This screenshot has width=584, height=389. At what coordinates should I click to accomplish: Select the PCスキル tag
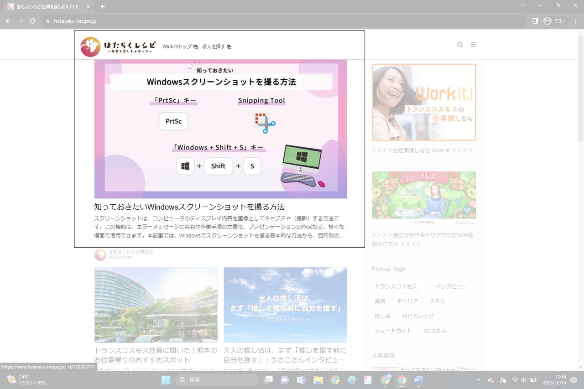tap(435, 331)
